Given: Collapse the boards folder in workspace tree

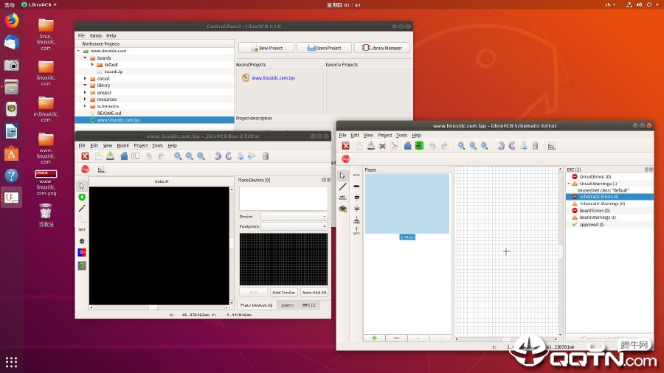Looking at the screenshot, I should tap(85, 58).
